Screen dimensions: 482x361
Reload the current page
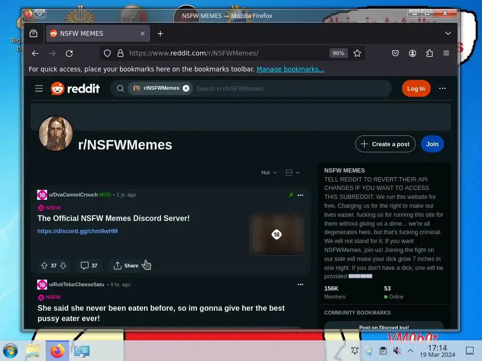[69, 54]
